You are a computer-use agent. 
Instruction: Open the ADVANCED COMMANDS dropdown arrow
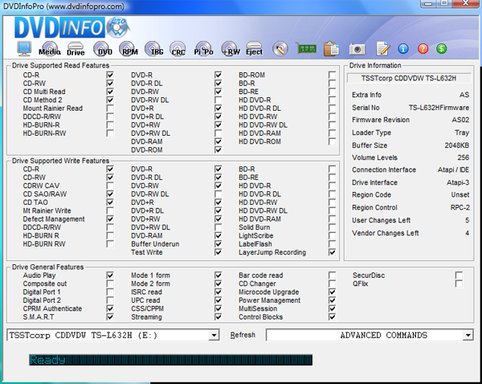[x=468, y=335]
